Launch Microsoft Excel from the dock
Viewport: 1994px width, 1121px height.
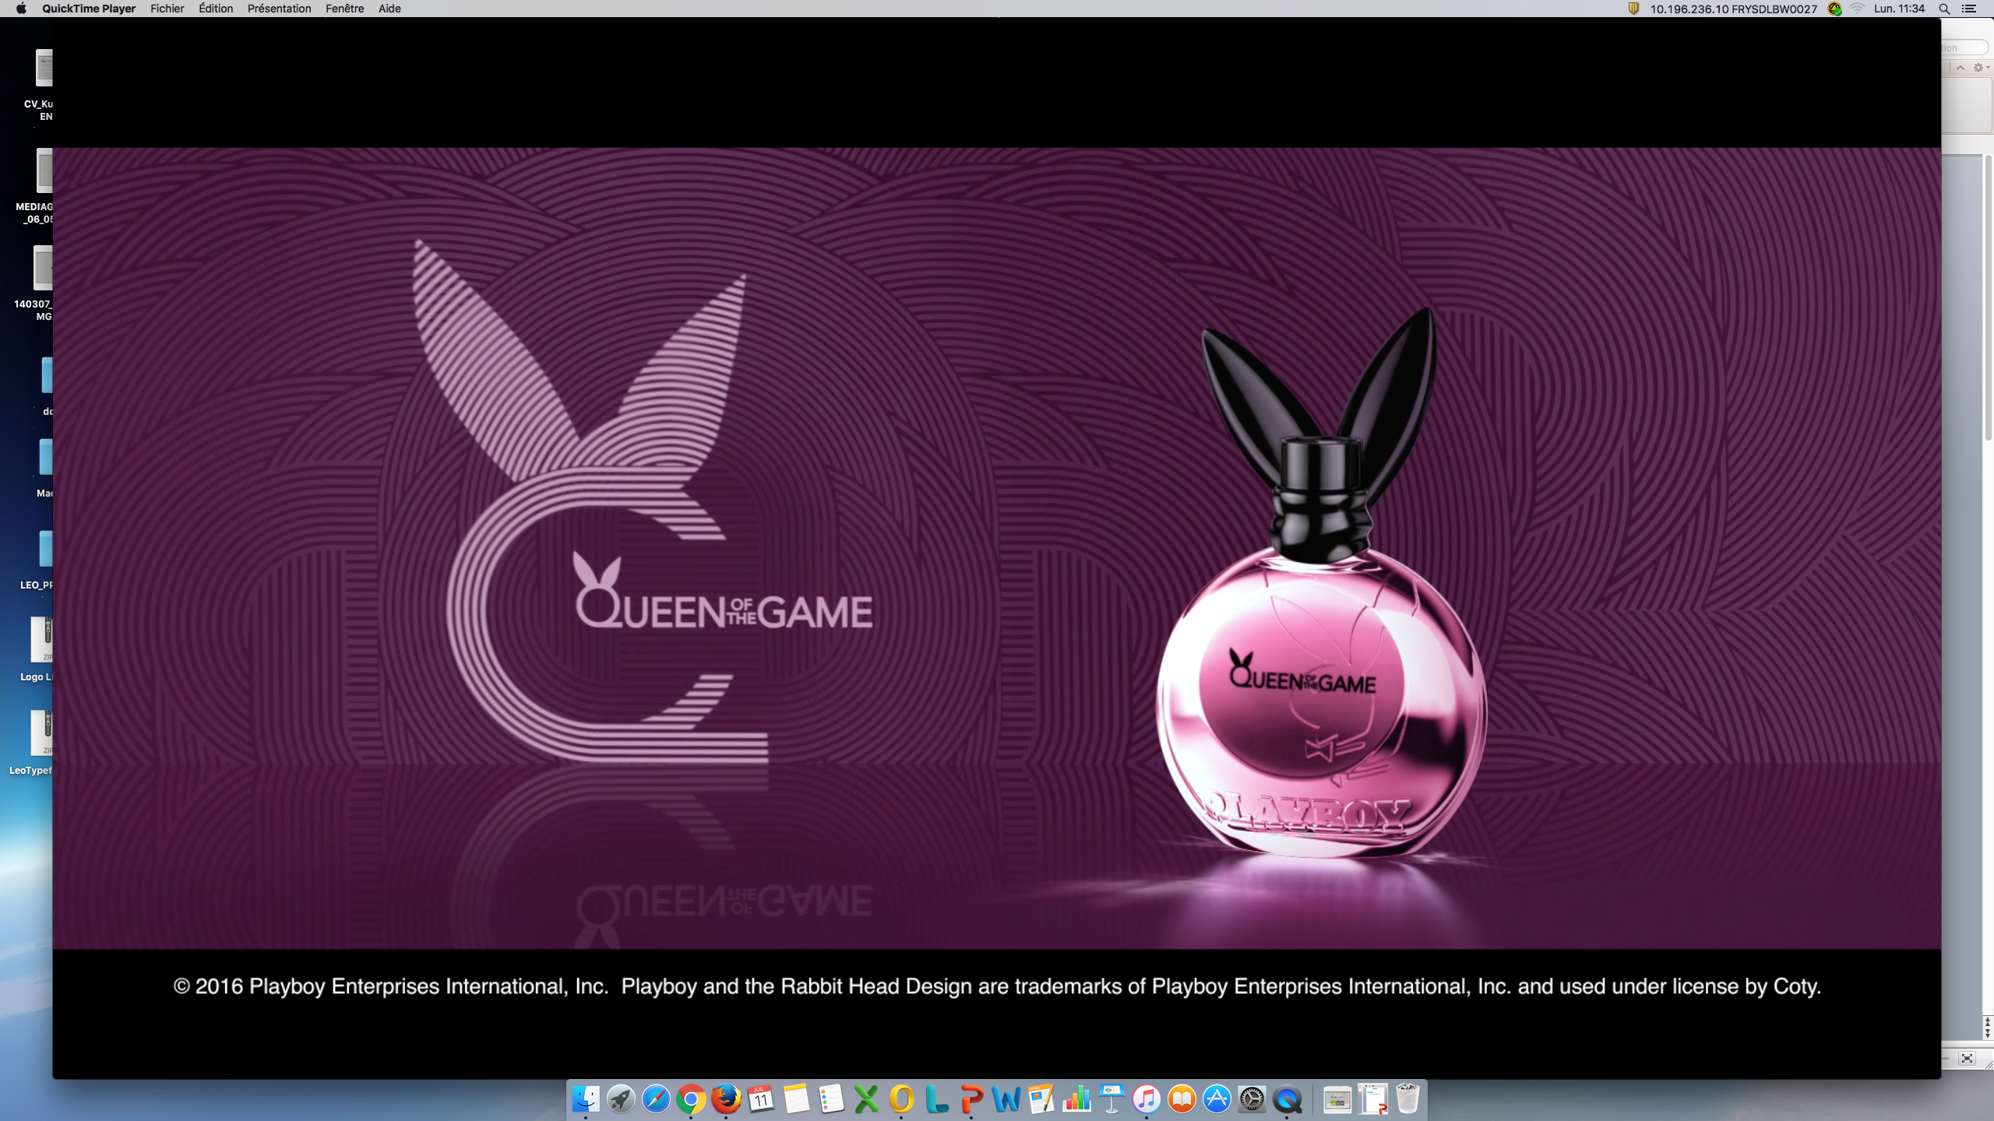pyautogui.click(x=866, y=1099)
